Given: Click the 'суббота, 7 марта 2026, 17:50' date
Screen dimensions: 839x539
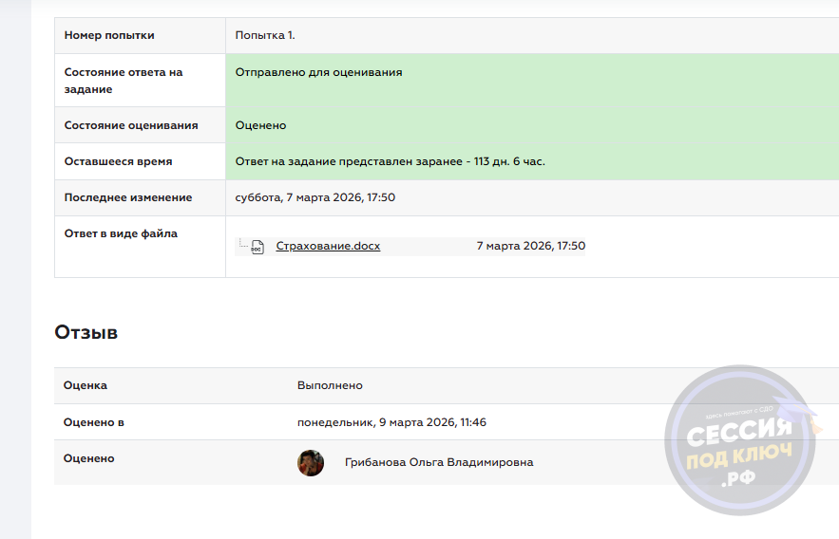Looking at the screenshot, I should (x=315, y=197).
